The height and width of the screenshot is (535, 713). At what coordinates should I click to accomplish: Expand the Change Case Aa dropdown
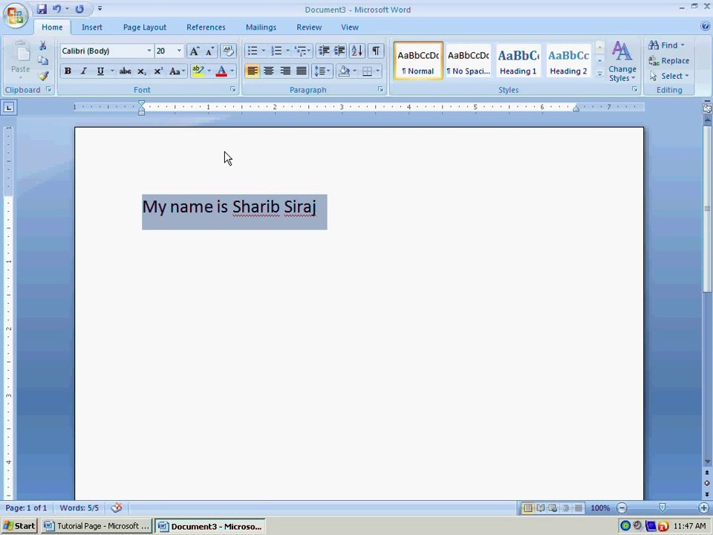[x=177, y=71]
